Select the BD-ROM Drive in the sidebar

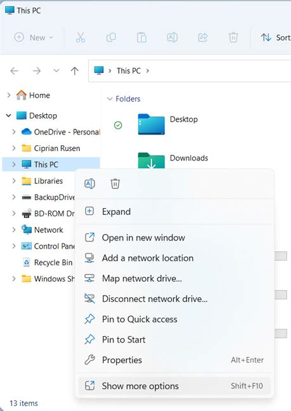click(48, 214)
